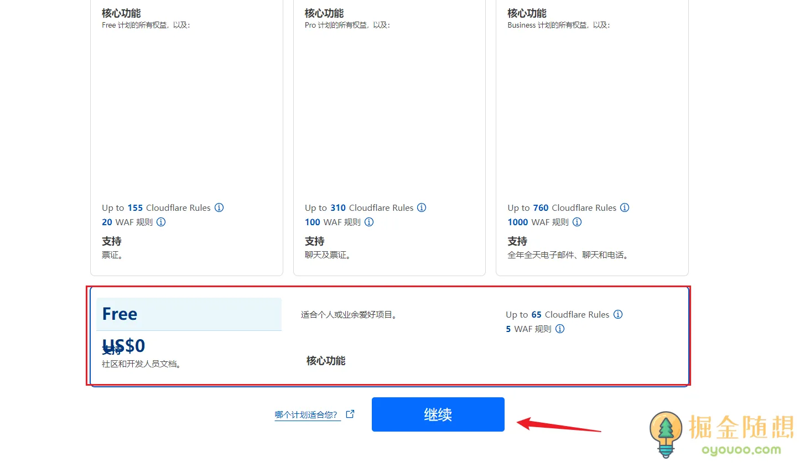Click info icon beside 760 Cloudflare Rules
This screenshot has height=467, width=810.
coord(625,207)
